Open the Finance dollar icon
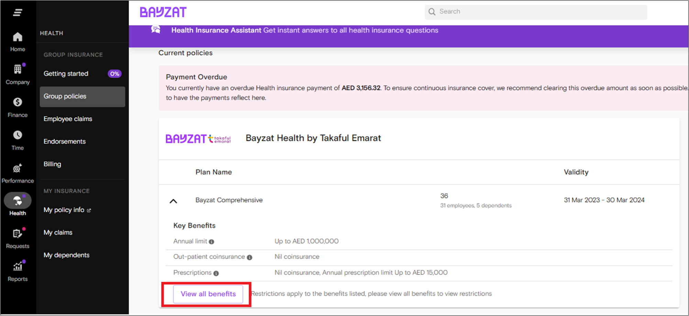 (18, 102)
